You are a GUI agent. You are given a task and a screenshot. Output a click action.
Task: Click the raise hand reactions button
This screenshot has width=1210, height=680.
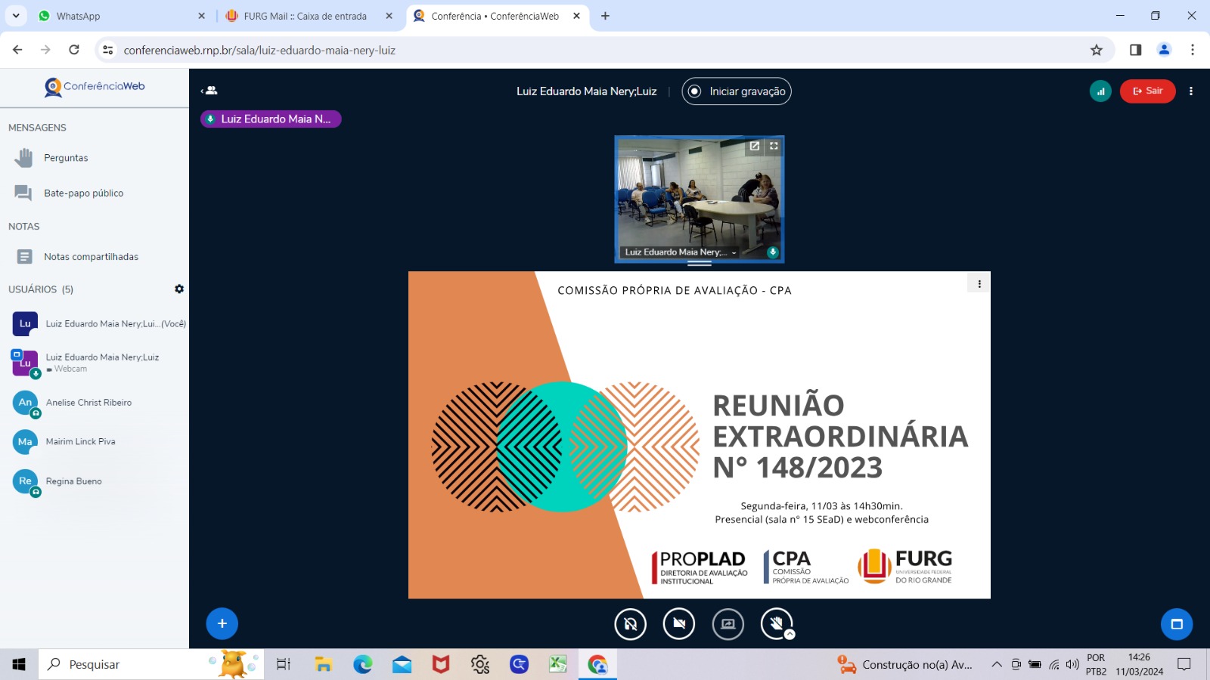click(777, 624)
